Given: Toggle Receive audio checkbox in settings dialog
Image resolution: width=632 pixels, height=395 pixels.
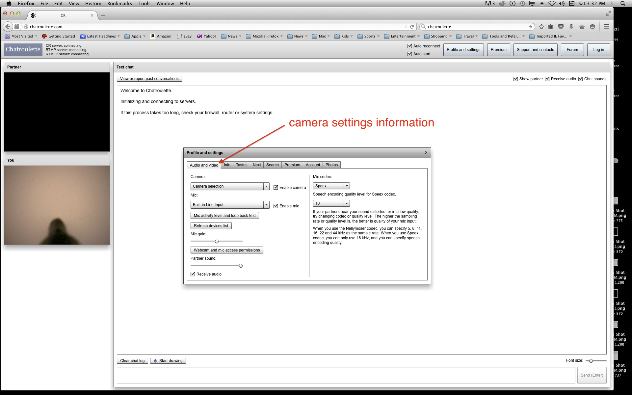Looking at the screenshot, I should [193, 274].
